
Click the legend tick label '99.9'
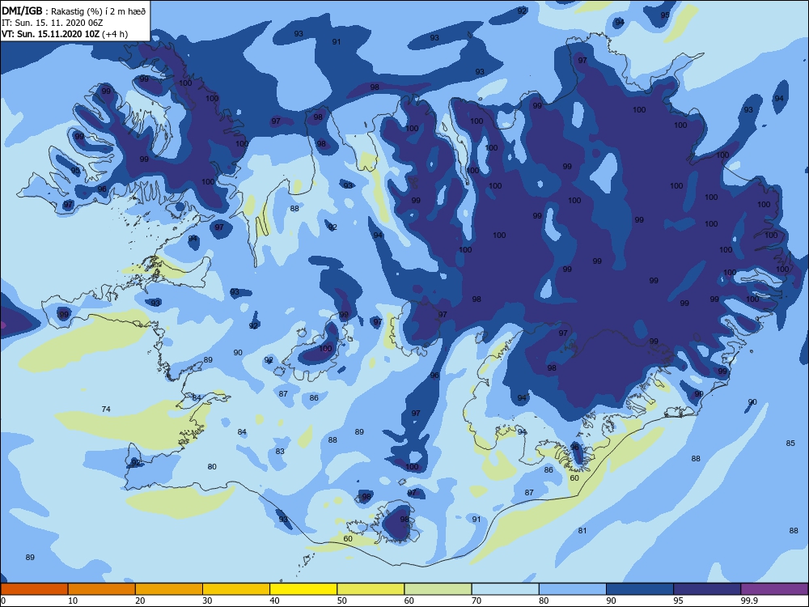pos(748,601)
